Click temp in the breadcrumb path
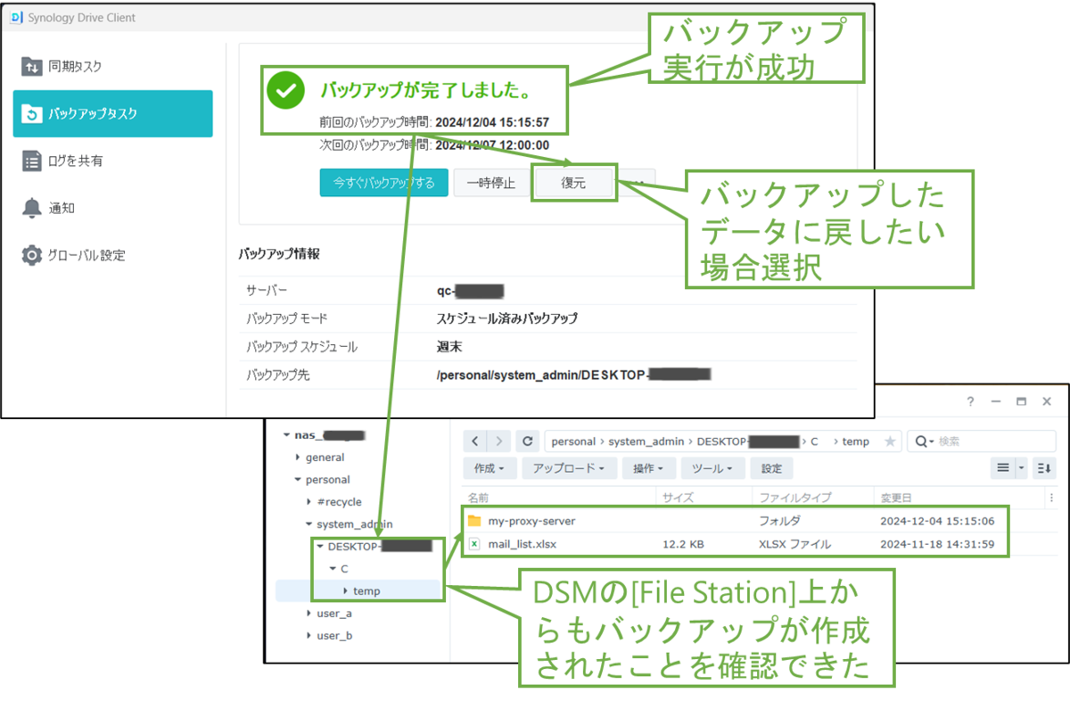This screenshot has height=701, width=1070. point(855,441)
